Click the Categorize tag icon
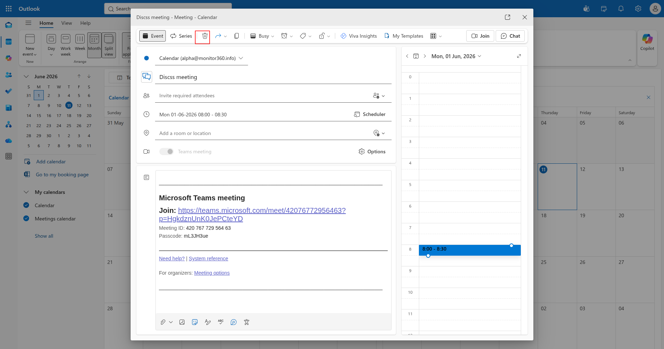 (303, 36)
